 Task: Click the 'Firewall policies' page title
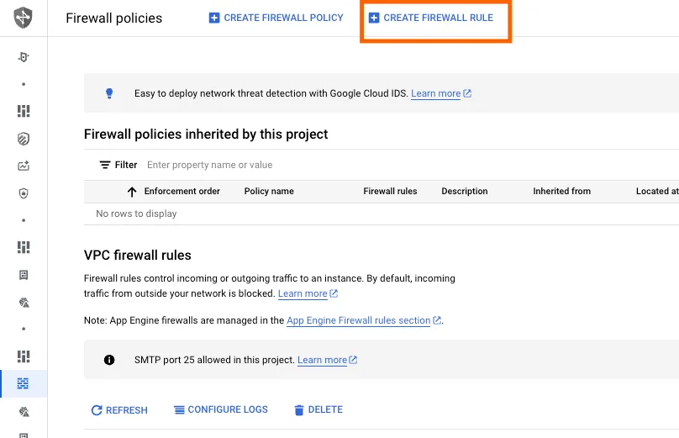click(114, 18)
